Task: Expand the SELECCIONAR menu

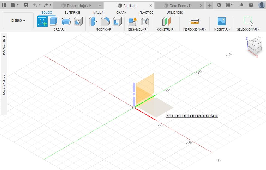Action: pos(248,29)
